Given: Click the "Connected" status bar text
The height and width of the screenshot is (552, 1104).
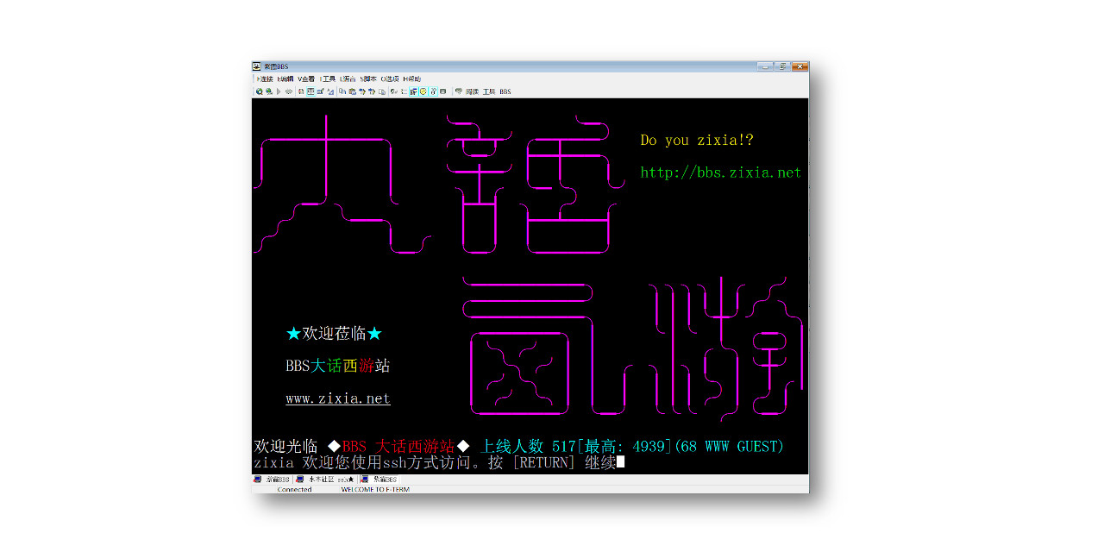Looking at the screenshot, I should (x=295, y=489).
